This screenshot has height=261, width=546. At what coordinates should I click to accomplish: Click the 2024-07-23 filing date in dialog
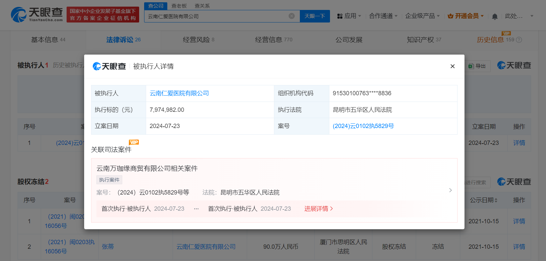pos(165,126)
